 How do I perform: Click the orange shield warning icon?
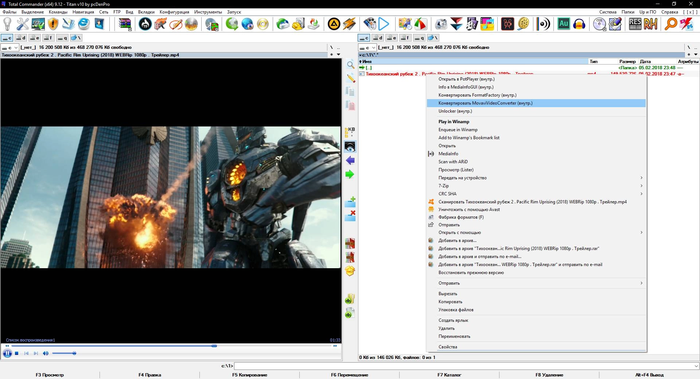53,24
